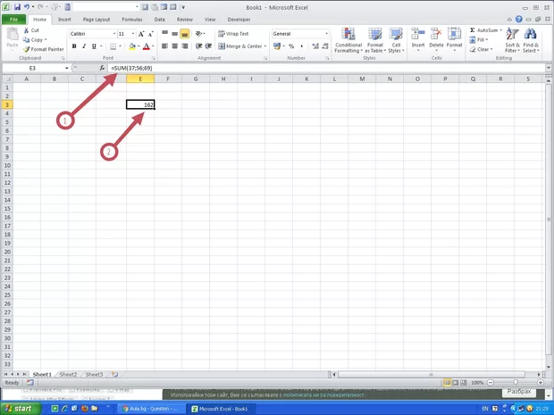Image resolution: width=554 pixels, height=415 pixels.
Task: Switch to the Sheet2 worksheet tab
Action: [68, 375]
